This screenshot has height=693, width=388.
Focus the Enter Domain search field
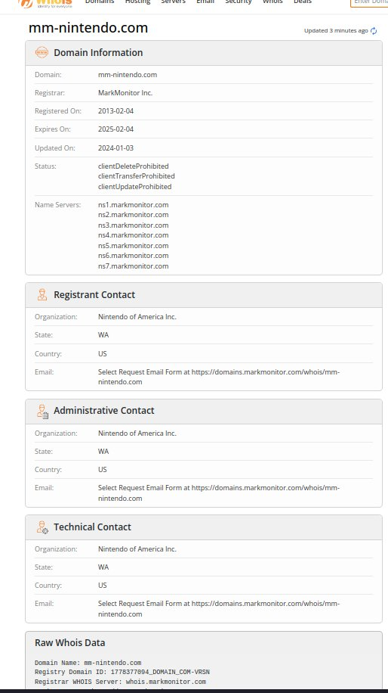coord(369,3)
